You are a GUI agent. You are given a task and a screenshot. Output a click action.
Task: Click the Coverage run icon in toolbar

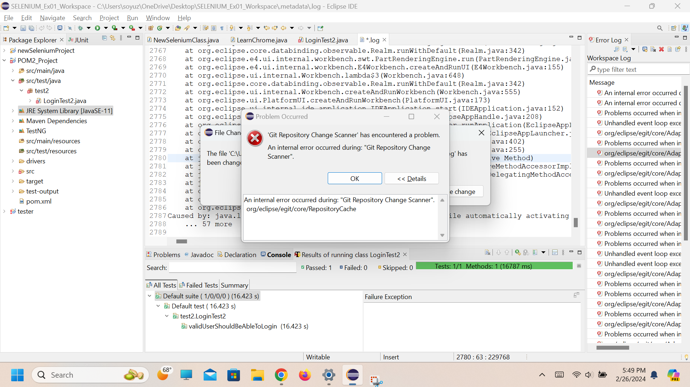click(x=114, y=28)
